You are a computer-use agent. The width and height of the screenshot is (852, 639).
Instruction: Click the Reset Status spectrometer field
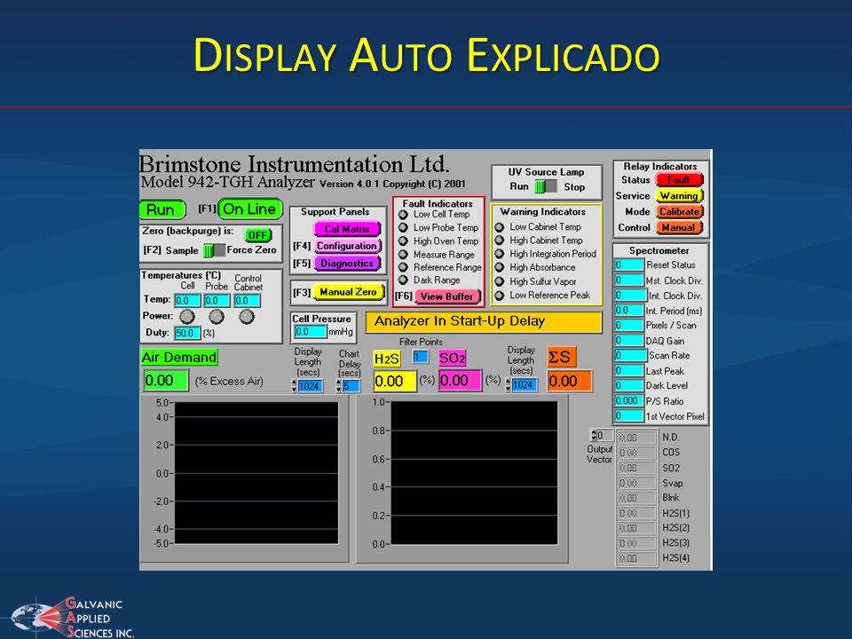629,265
